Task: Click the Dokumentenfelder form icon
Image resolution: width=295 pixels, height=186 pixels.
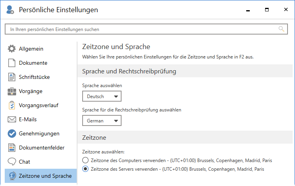Action: point(12,148)
